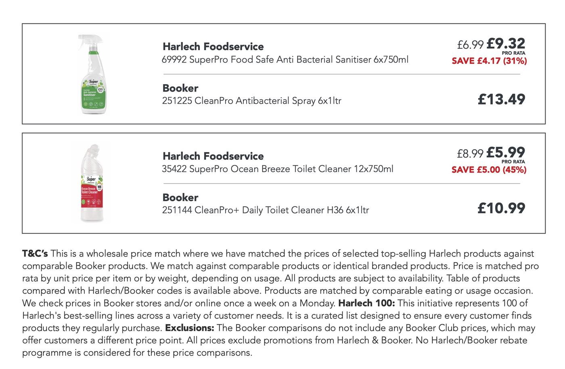565x369 pixels.
Task: Click the £9.32 pro rata price
Action: point(506,43)
